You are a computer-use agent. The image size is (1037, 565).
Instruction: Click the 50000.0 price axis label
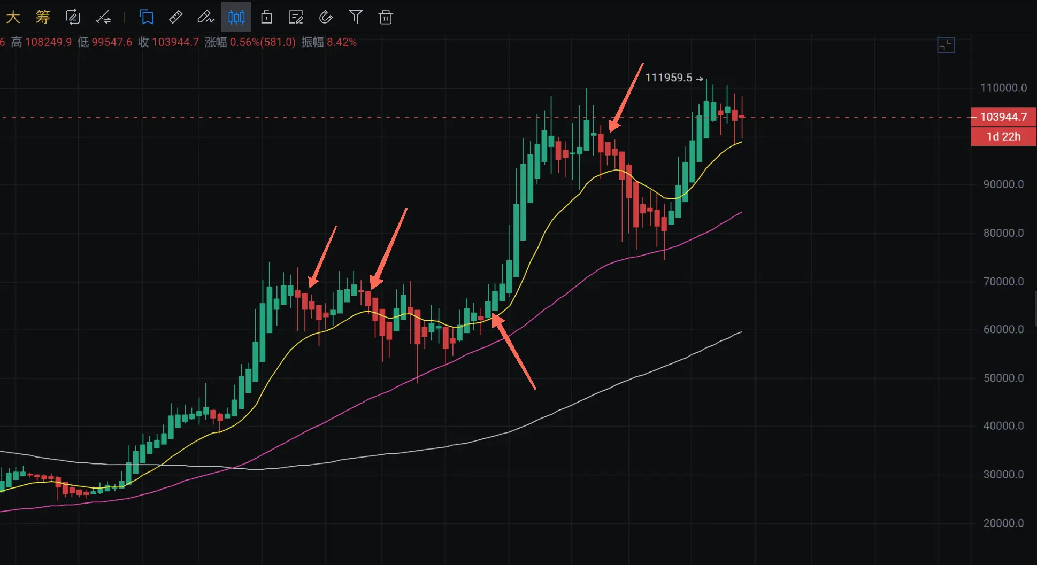pyautogui.click(x=1003, y=378)
